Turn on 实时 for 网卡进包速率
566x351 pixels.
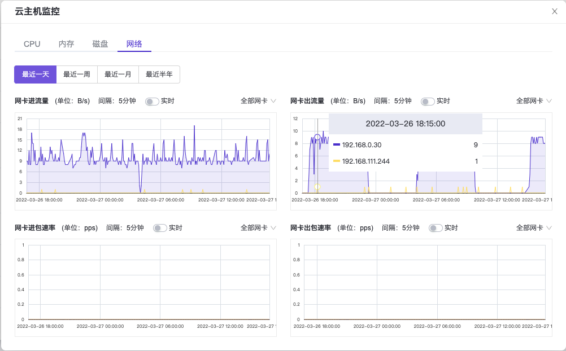(160, 228)
